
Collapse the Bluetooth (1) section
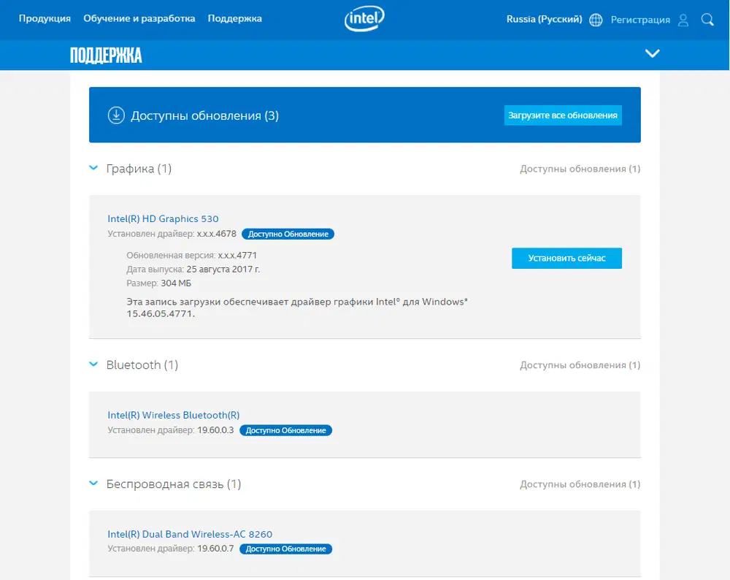[93, 365]
